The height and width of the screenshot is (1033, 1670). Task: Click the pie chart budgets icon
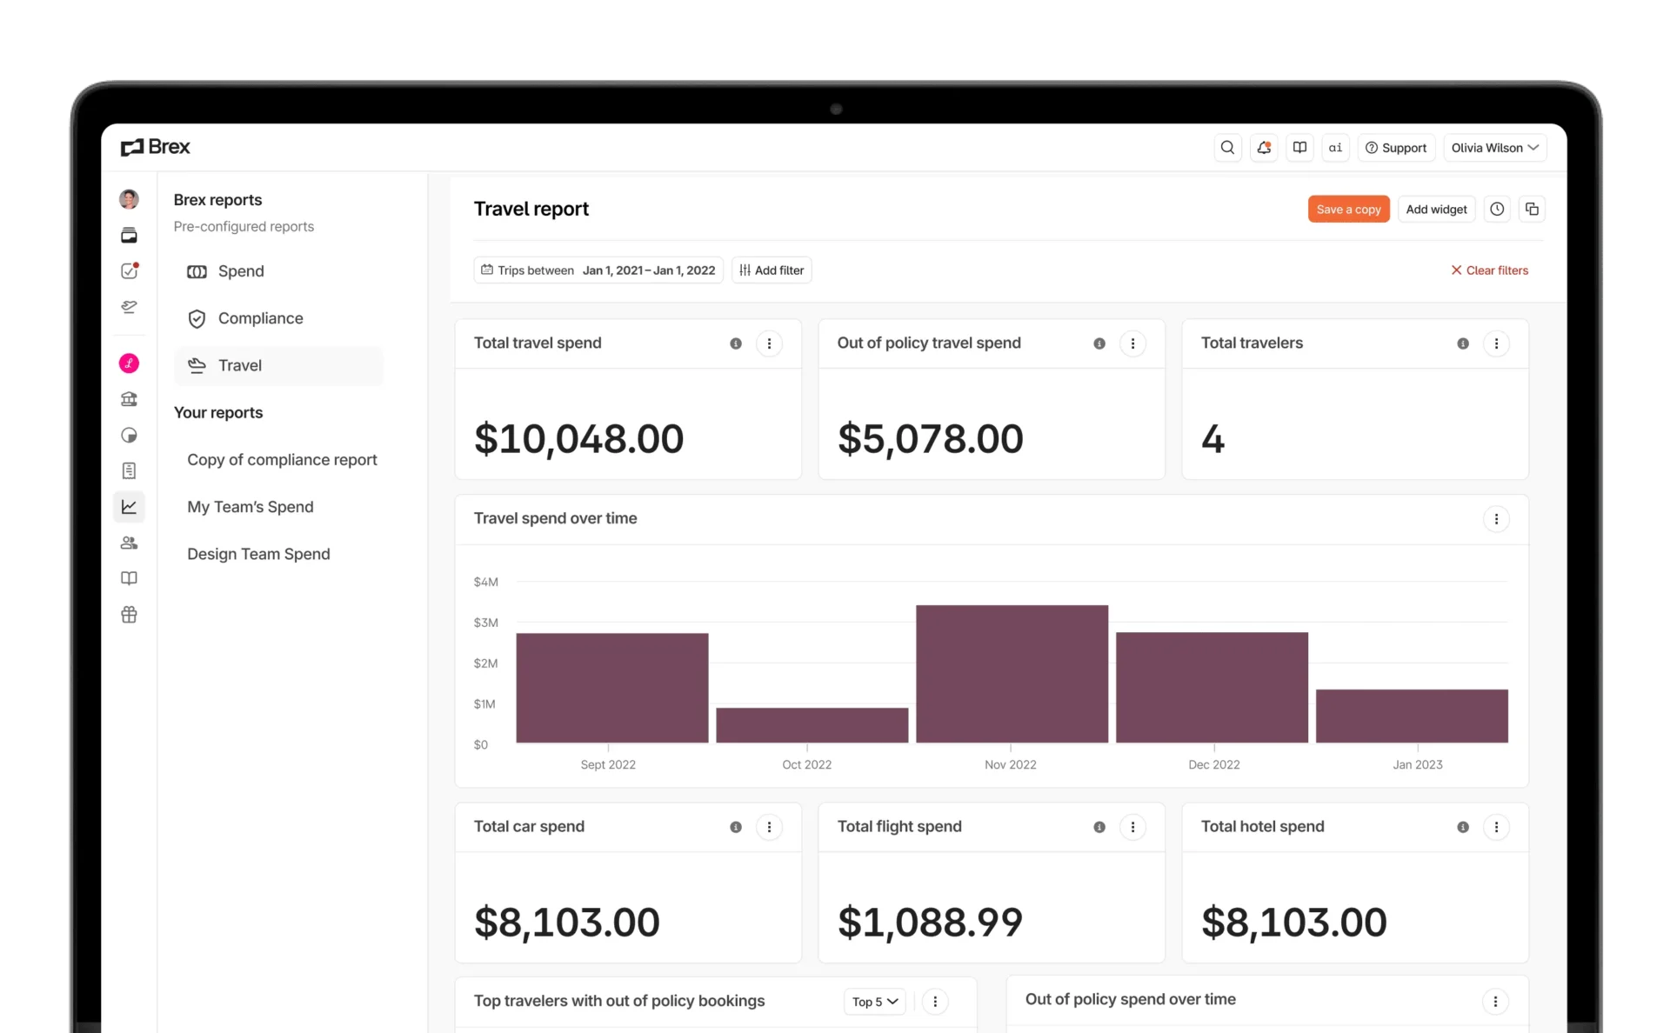[129, 435]
